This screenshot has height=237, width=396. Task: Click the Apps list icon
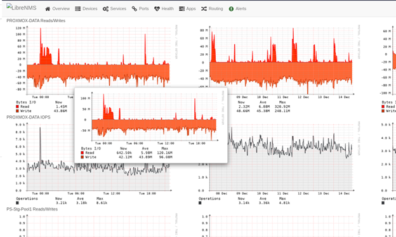point(181,9)
